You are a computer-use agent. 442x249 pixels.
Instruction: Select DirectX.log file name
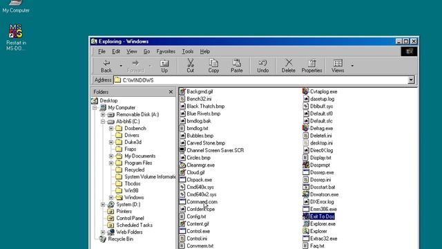pos(321,150)
